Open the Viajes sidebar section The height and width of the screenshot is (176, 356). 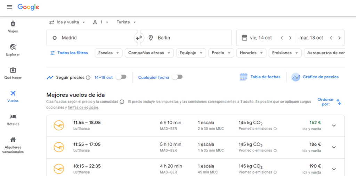pos(13,27)
